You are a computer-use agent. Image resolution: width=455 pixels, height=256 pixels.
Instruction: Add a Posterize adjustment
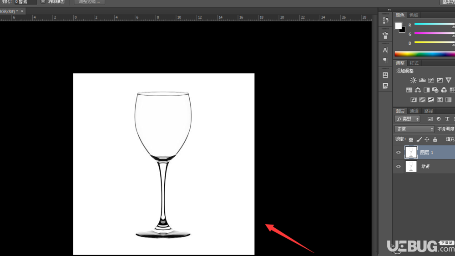[422, 100]
